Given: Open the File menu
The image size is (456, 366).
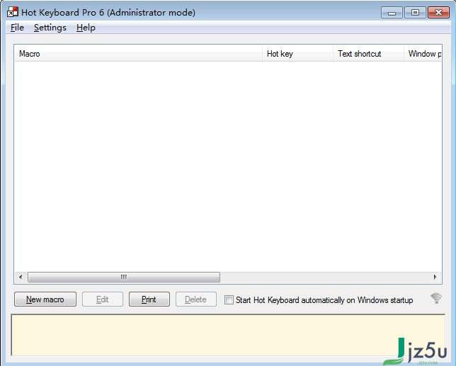Looking at the screenshot, I should (x=17, y=28).
